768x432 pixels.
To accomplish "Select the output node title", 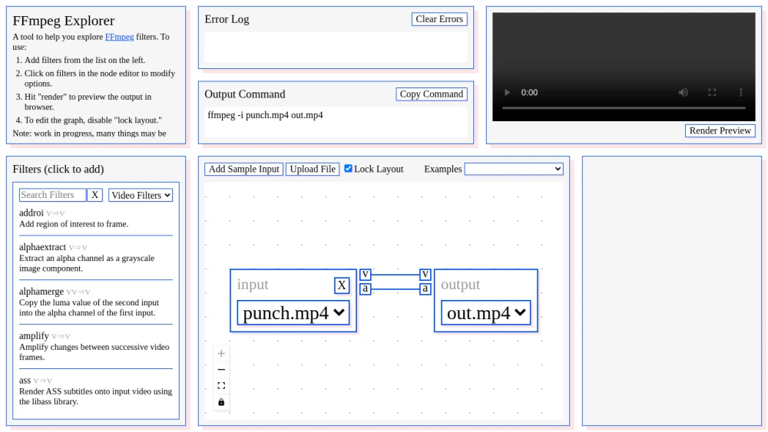I will (x=460, y=284).
